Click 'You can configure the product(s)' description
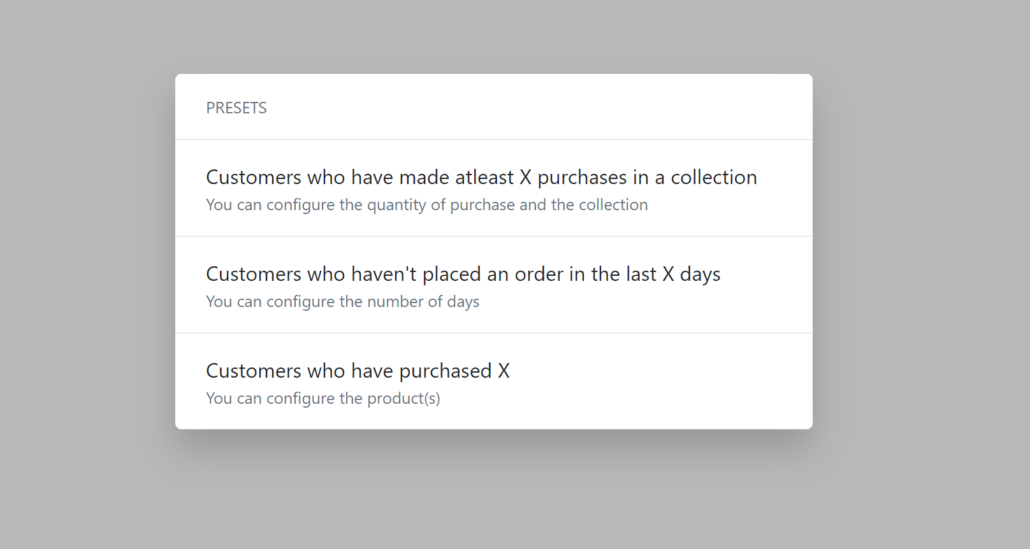This screenshot has height=549, width=1030. tap(323, 399)
